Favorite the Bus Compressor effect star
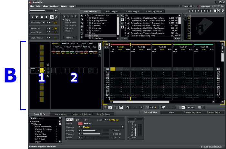226x149 pixels. [x=56, y=126]
